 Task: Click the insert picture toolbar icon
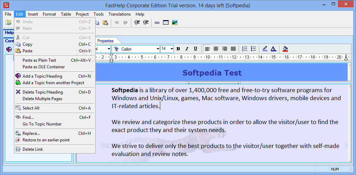pos(175,23)
